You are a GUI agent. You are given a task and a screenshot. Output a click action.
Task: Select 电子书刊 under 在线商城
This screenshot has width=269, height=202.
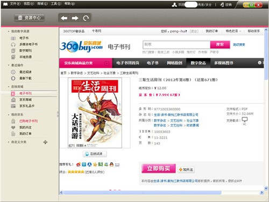25,93
